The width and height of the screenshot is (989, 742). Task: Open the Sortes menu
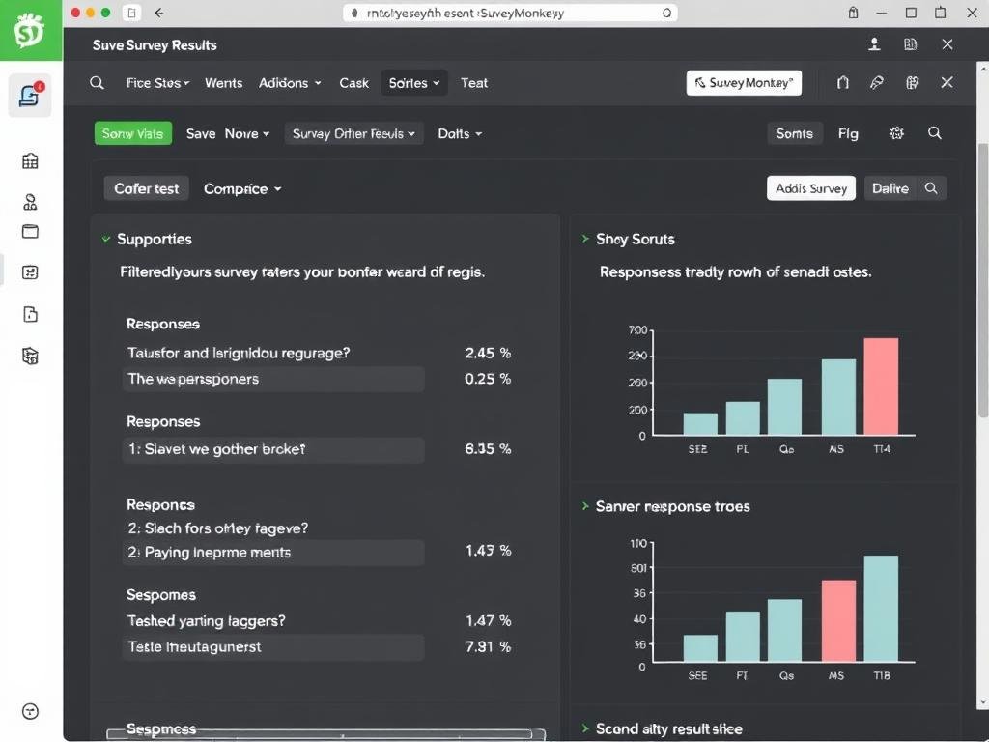coord(413,83)
